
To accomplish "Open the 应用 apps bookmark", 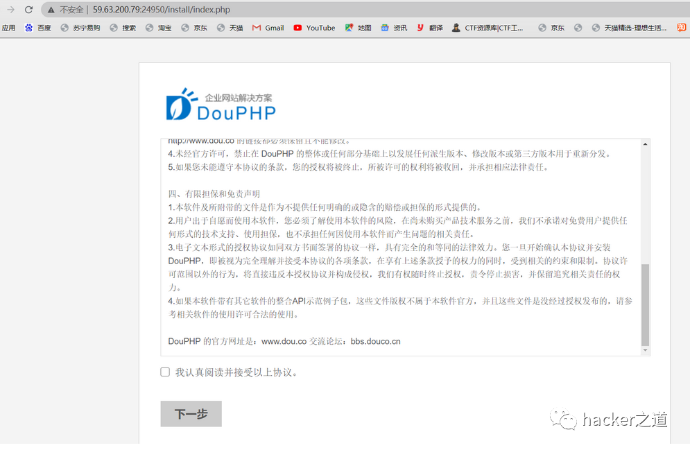I will [8, 28].
